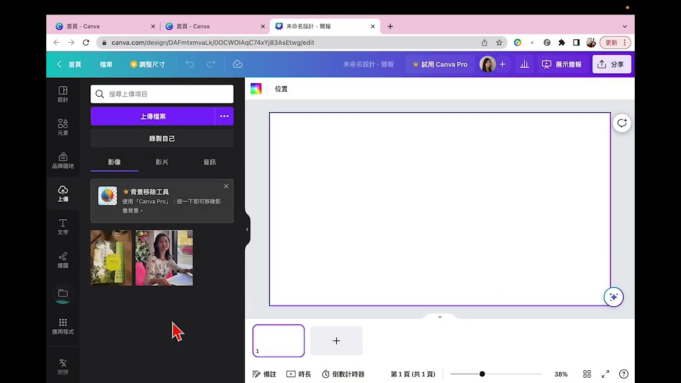Image resolution: width=681 pixels, height=383 pixels.
Task: Open the 繪圖 (Draw) sidebar tool
Action: pos(63,260)
